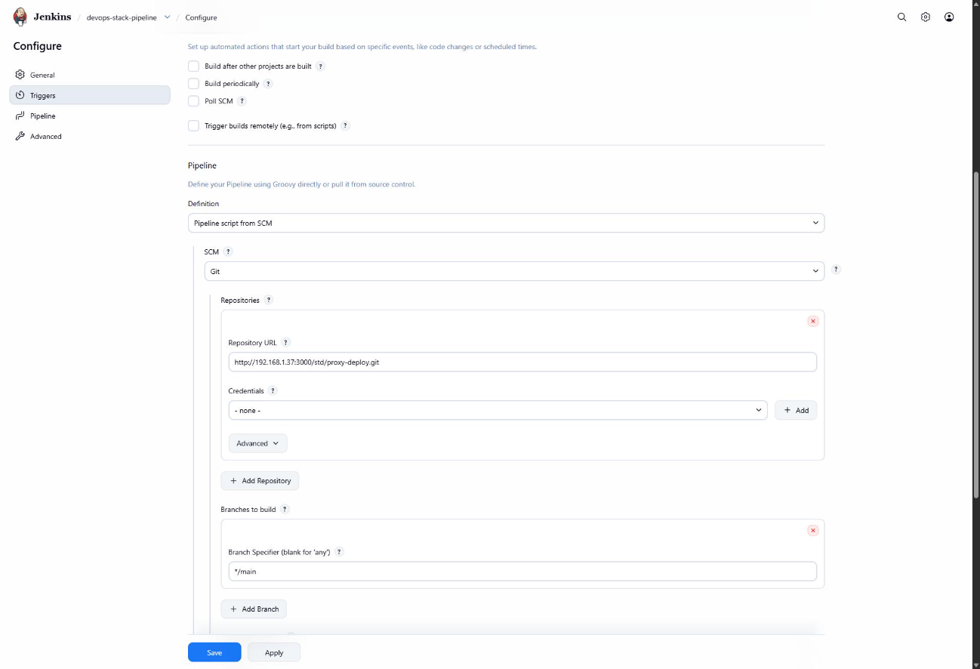
Task: Click Add Branch button
Action: [254, 609]
